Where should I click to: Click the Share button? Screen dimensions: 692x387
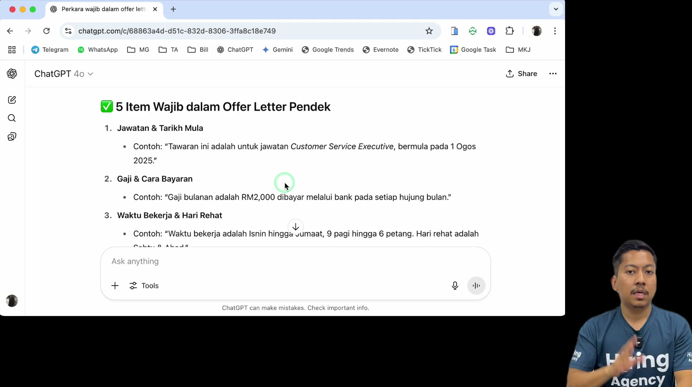521,74
